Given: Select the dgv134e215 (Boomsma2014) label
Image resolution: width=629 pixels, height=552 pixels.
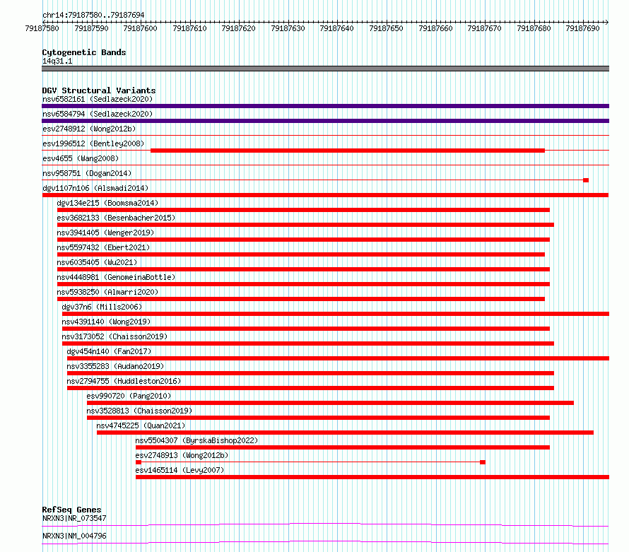Looking at the screenshot, I should 107,203.
